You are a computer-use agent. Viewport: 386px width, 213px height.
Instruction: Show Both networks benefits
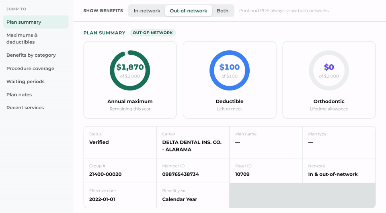coord(222,11)
